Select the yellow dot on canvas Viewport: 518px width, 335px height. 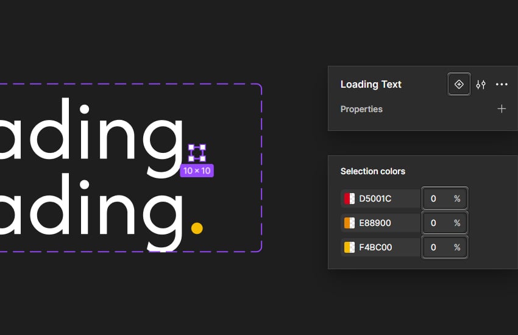pyautogui.click(x=197, y=228)
